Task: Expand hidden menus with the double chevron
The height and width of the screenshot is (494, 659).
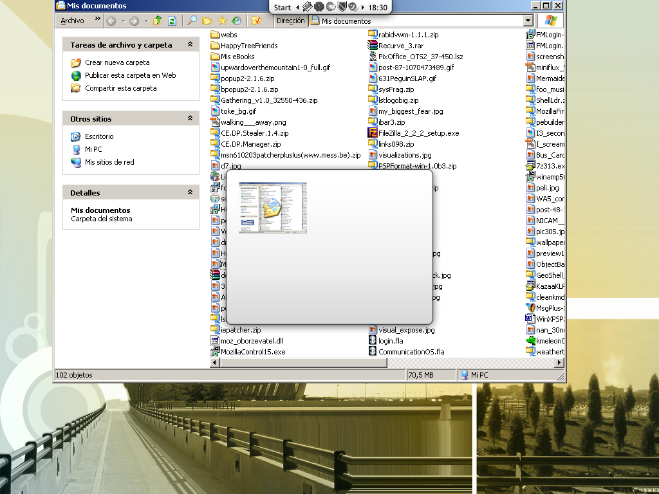Action: [98, 19]
